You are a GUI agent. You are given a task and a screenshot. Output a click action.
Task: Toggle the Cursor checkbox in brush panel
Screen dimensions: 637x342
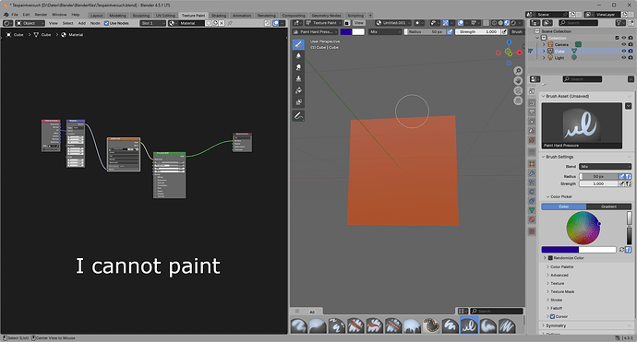point(552,316)
